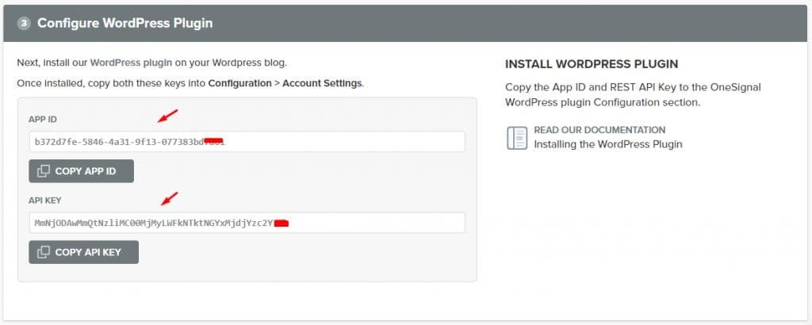The width and height of the screenshot is (812, 325).
Task: Click the documentation page icon
Action: [x=517, y=138]
